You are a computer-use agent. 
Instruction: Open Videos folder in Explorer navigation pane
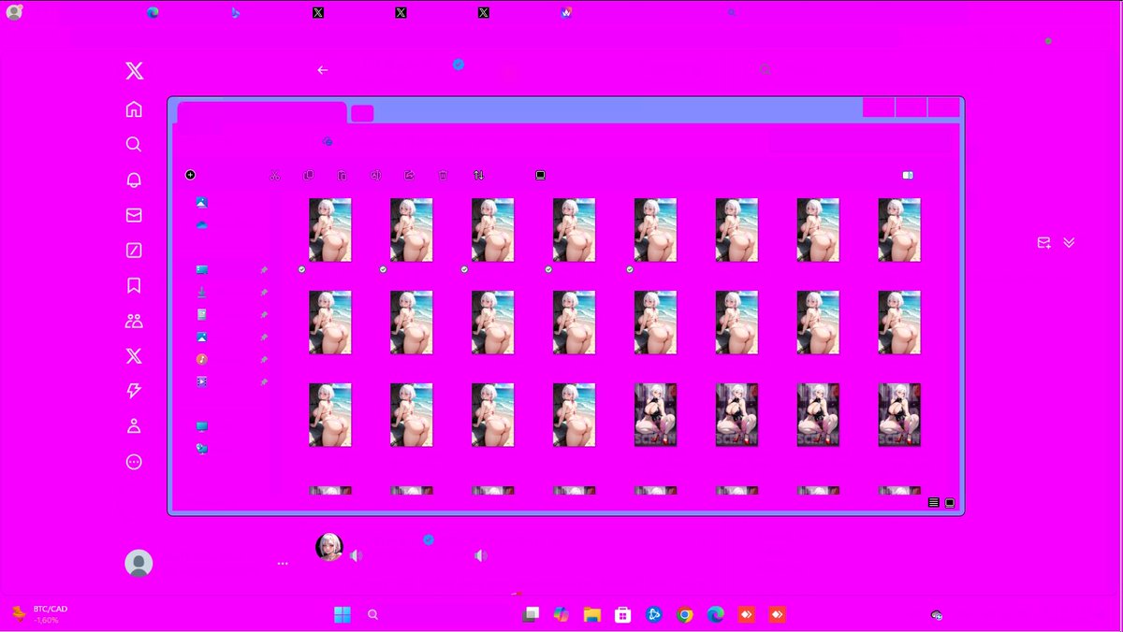pos(201,381)
